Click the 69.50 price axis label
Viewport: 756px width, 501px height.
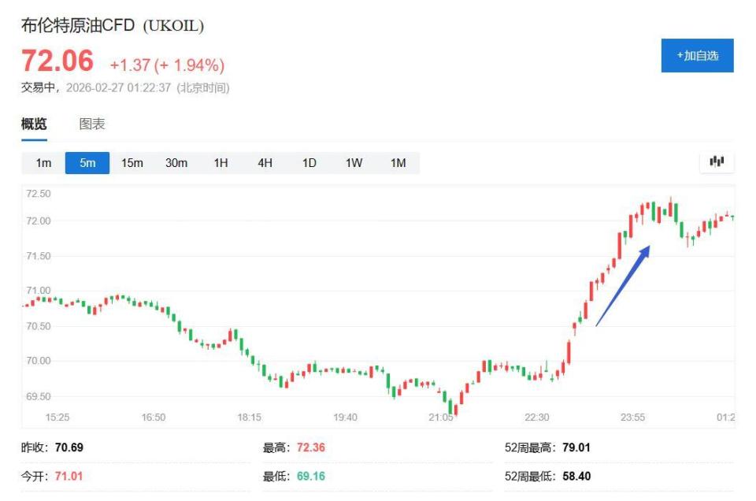point(38,396)
